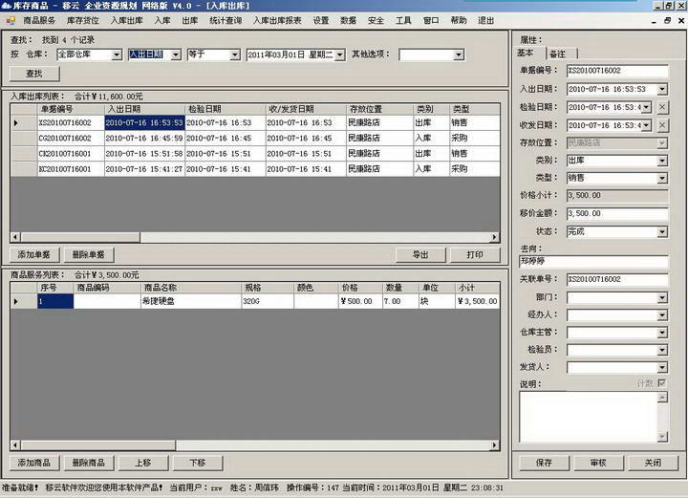Screen dimensions: 688x498
Task: Expand the 仓库 warehouse dropdown
Action: pyautogui.click(x=118, y=54)
